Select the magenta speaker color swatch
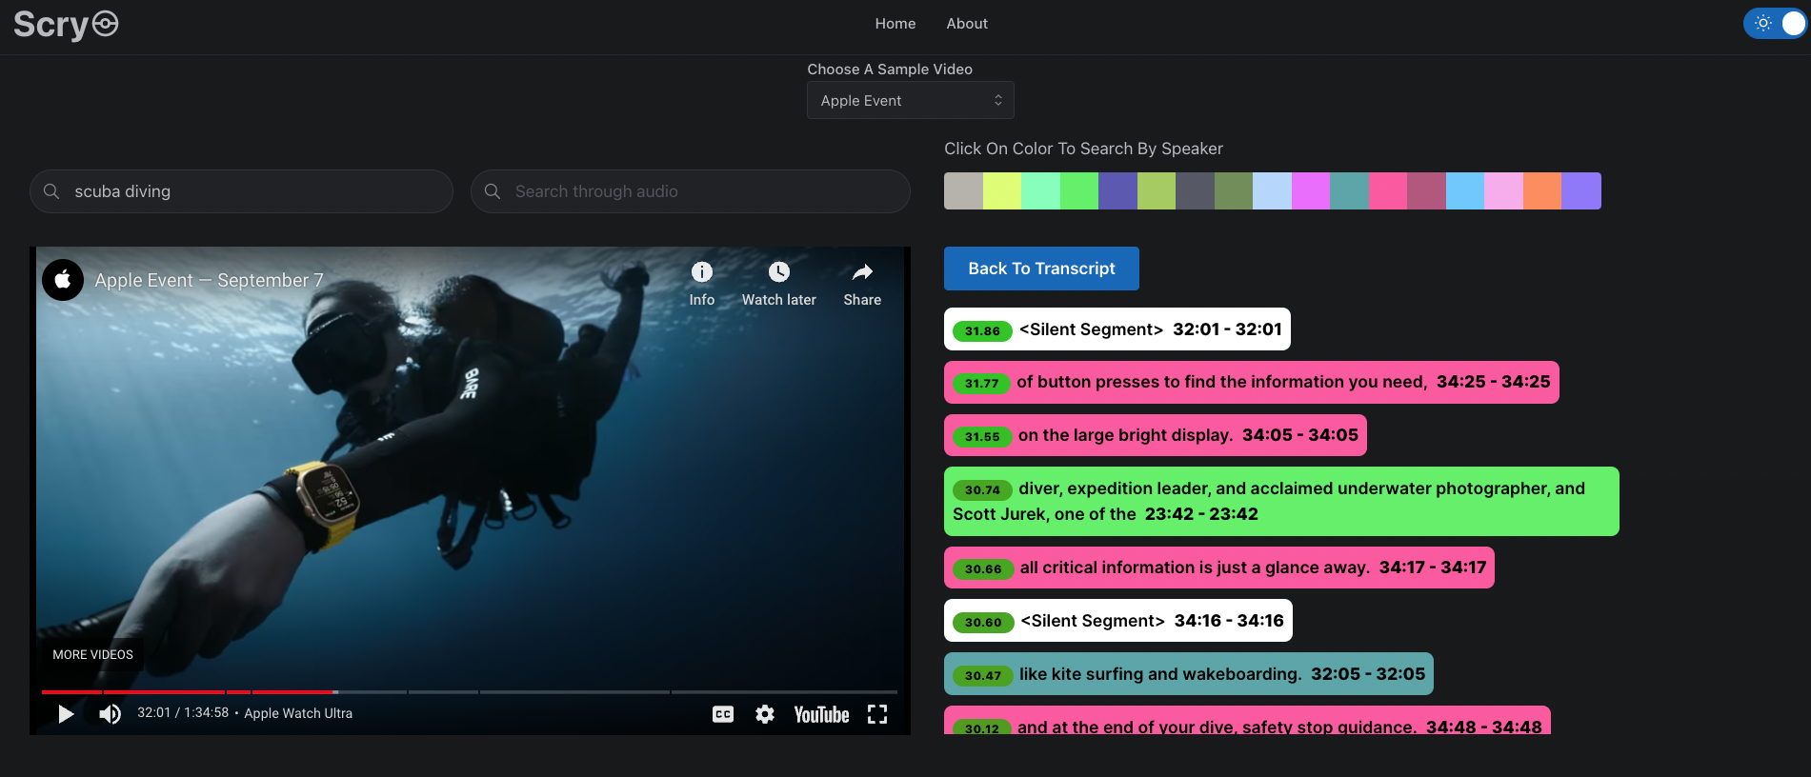Image resolution: width=1811 pixels, height=777 pixels. (x=1311, y=190)
